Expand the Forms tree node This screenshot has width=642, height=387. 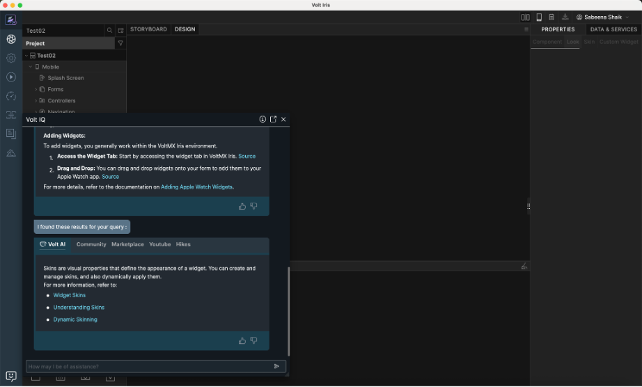[36, 89]
